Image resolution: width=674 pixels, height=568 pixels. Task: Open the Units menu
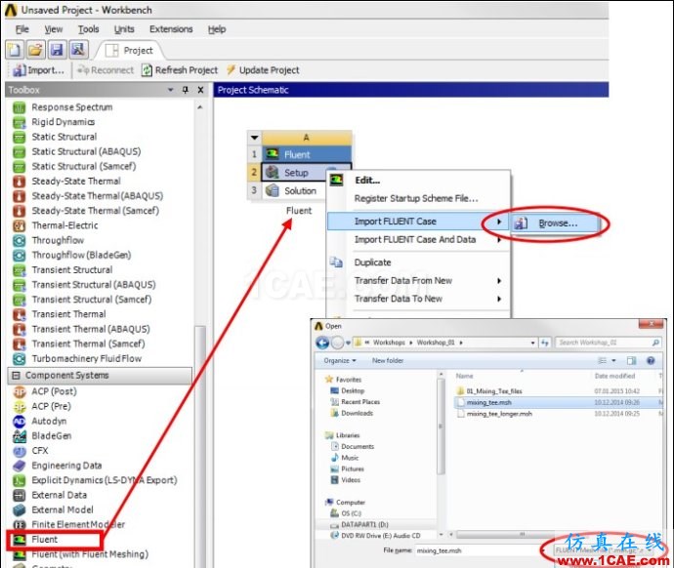pos(124,29)
